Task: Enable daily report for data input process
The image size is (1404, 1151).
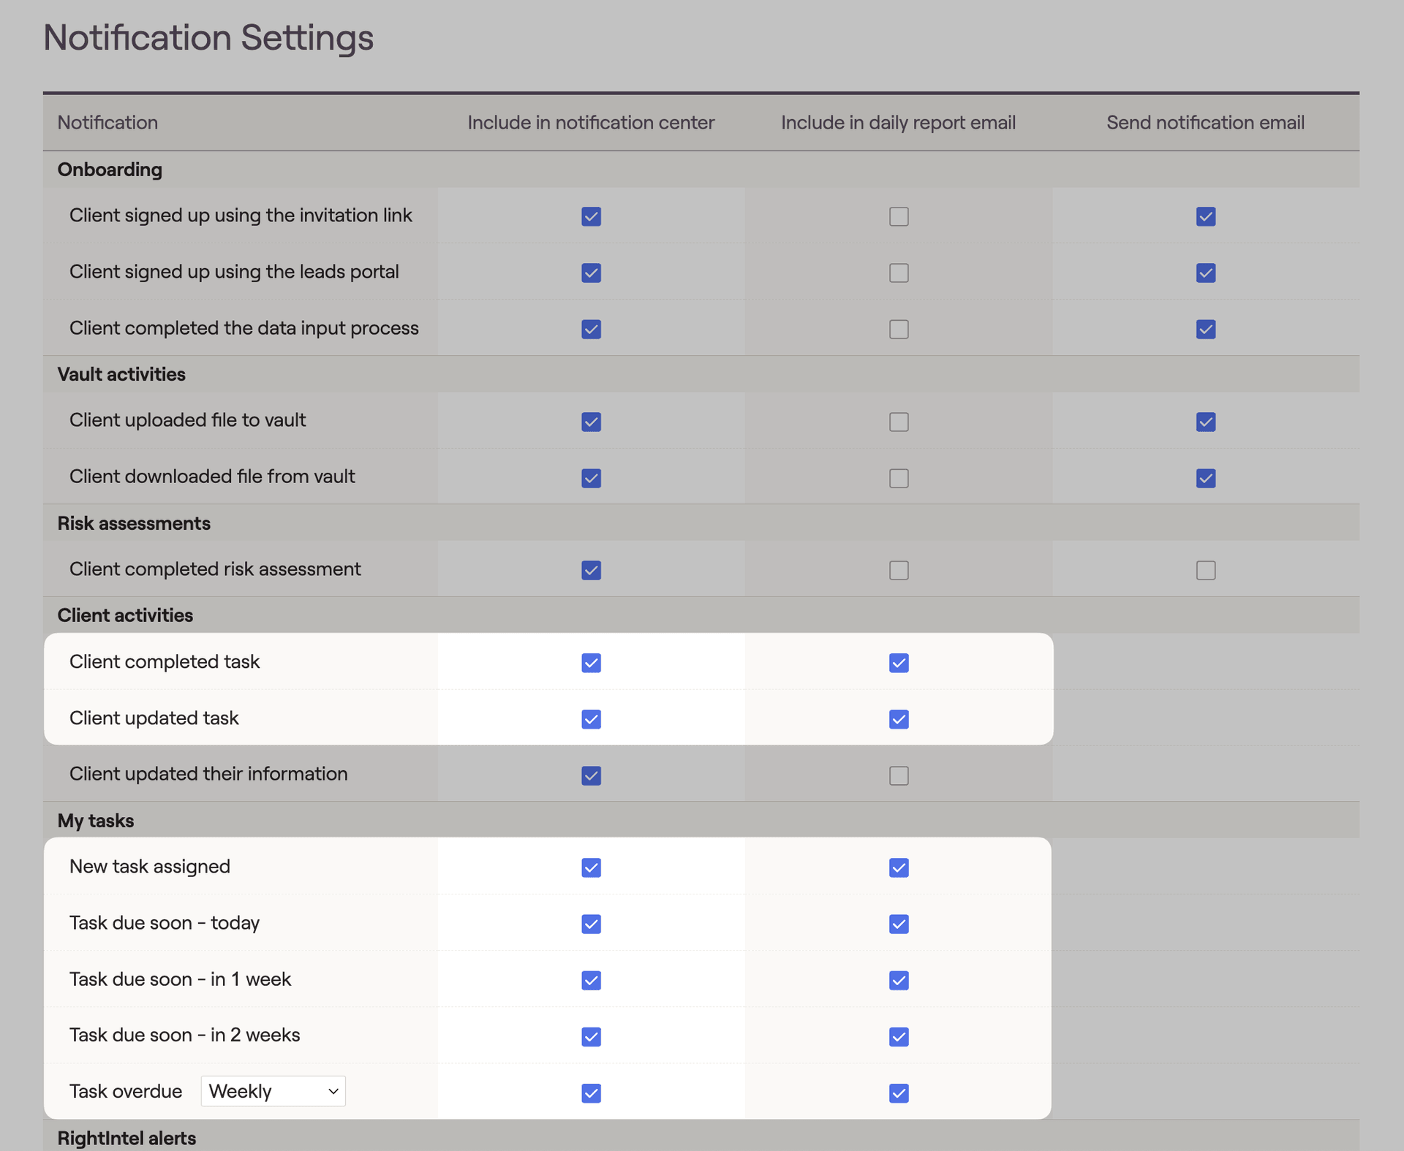Action: [x=899, y=329]
